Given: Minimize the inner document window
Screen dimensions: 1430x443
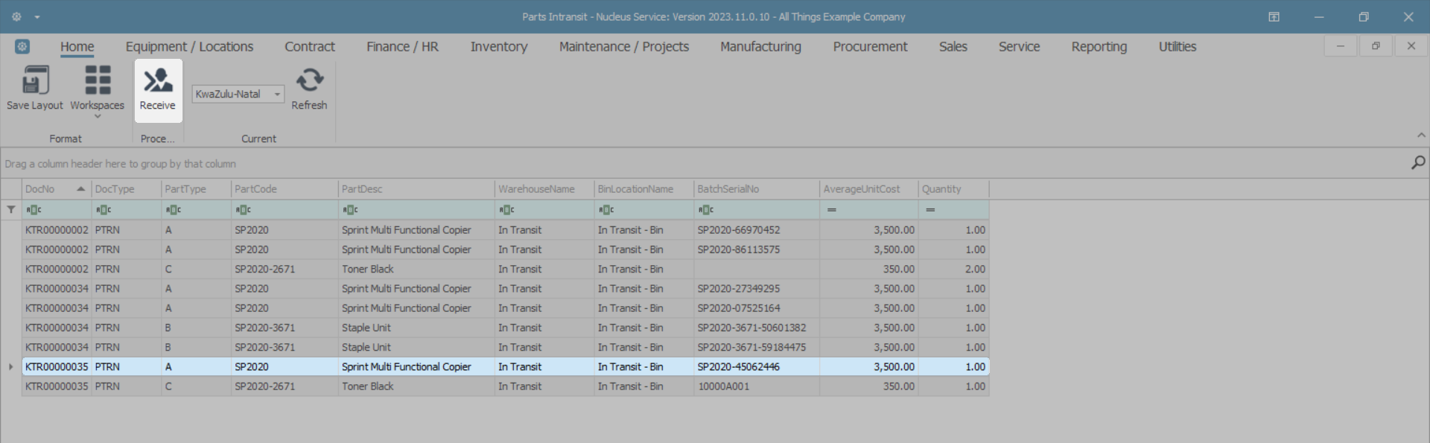Looking at the screenshot, I should (x=1340, y=46).
